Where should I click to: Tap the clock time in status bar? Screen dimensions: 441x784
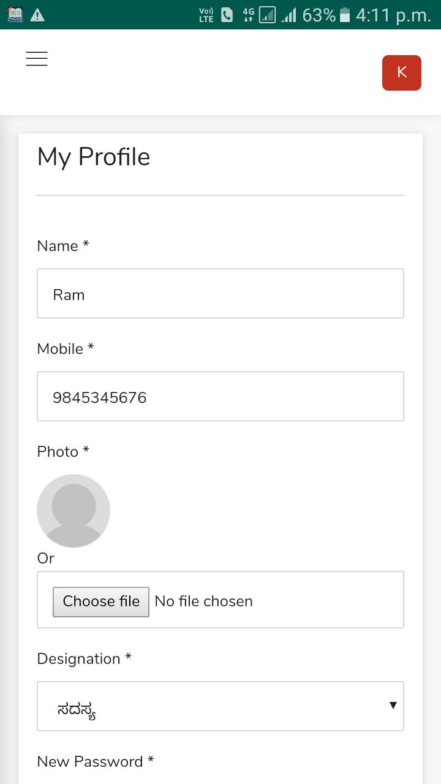point(393,15)
